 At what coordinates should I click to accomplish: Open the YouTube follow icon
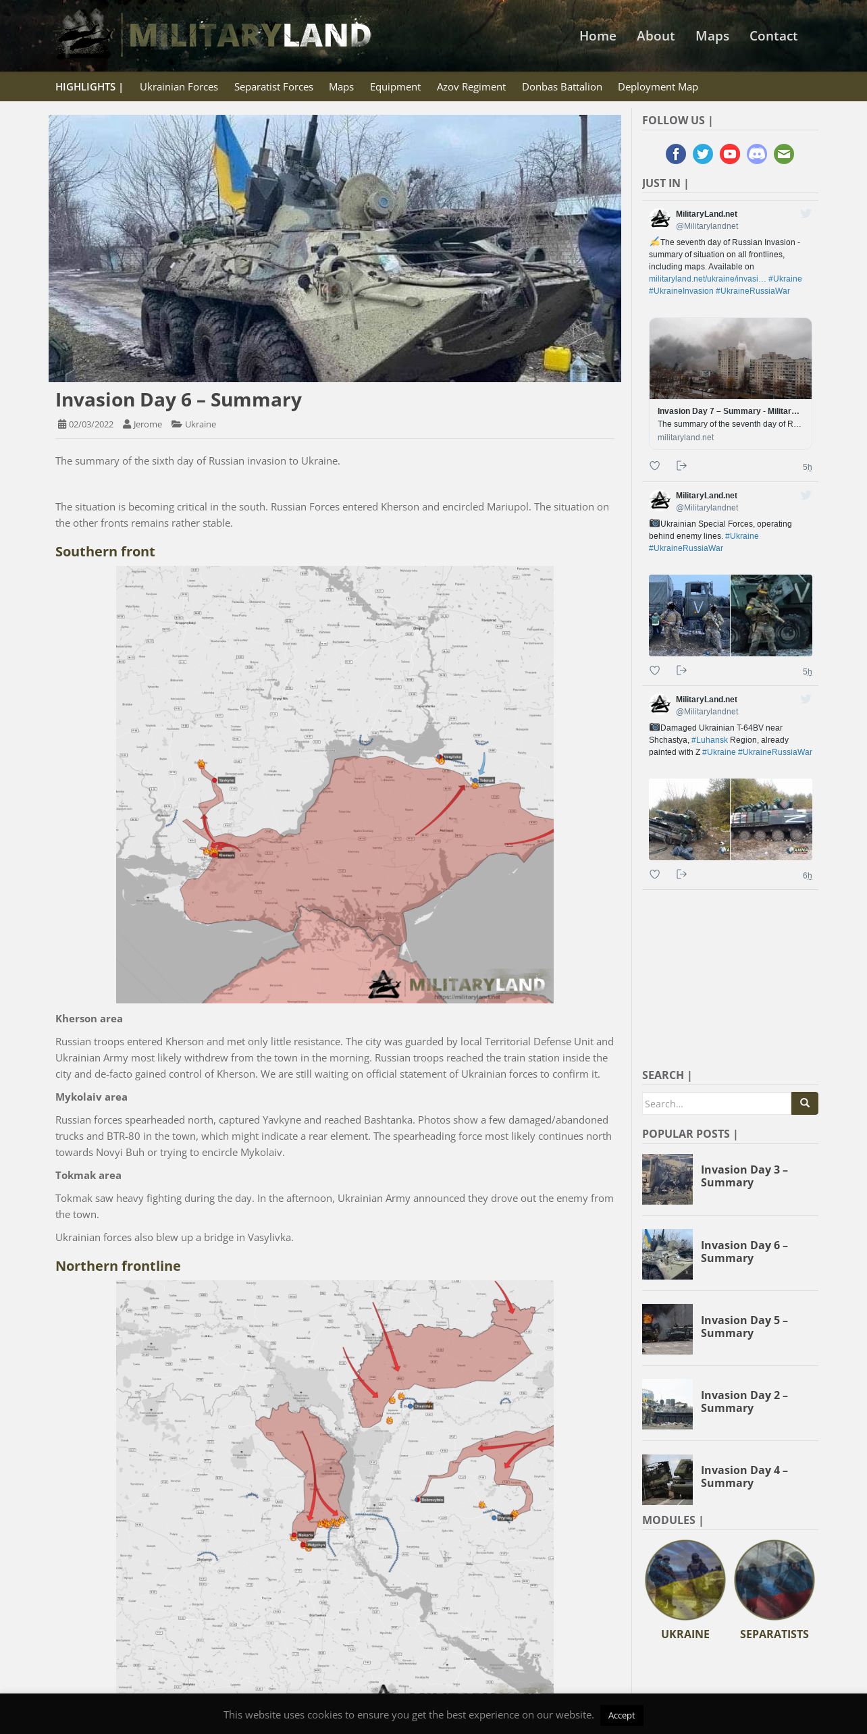click(730, 154)
